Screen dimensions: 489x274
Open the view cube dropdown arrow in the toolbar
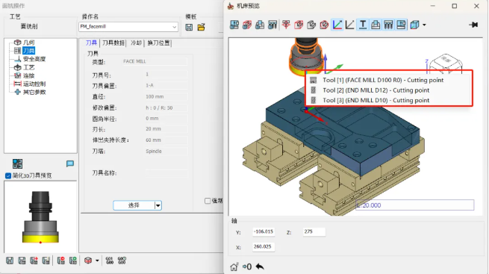point(424,25)
